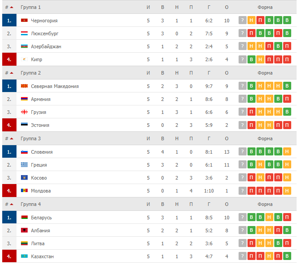Image resolution: width=297 pixels, height=264 pixels.
Task: Click Молдова's orange Н form badge
Action: click(287, 191)
